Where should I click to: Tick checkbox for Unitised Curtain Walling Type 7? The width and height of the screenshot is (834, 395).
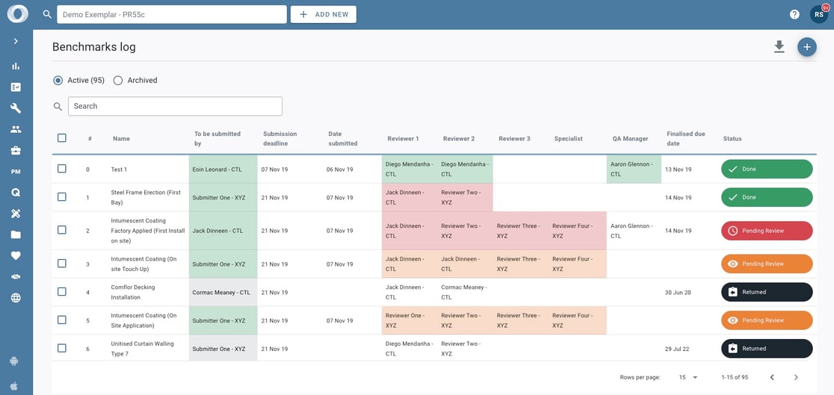(62, 348)
